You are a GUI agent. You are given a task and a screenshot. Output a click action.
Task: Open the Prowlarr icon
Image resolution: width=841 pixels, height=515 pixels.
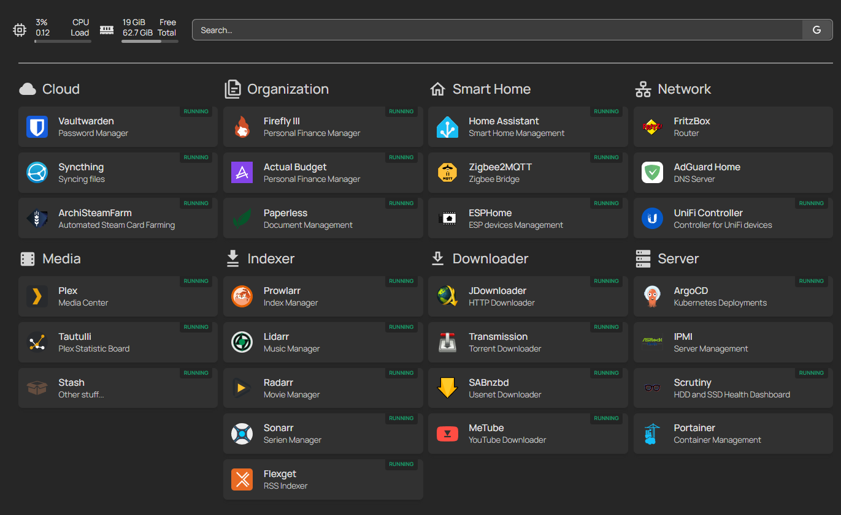(242, 296)
